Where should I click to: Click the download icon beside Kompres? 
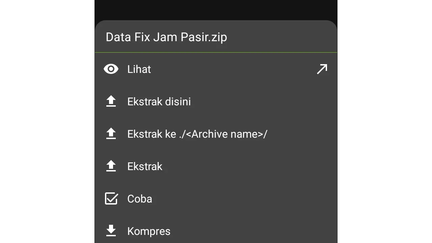(111, 231)
